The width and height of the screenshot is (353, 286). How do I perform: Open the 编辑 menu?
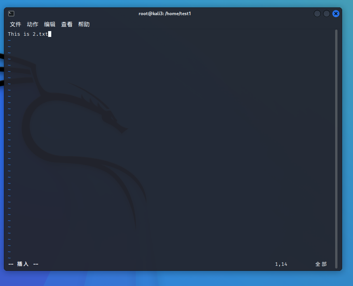tap(50, 24)
